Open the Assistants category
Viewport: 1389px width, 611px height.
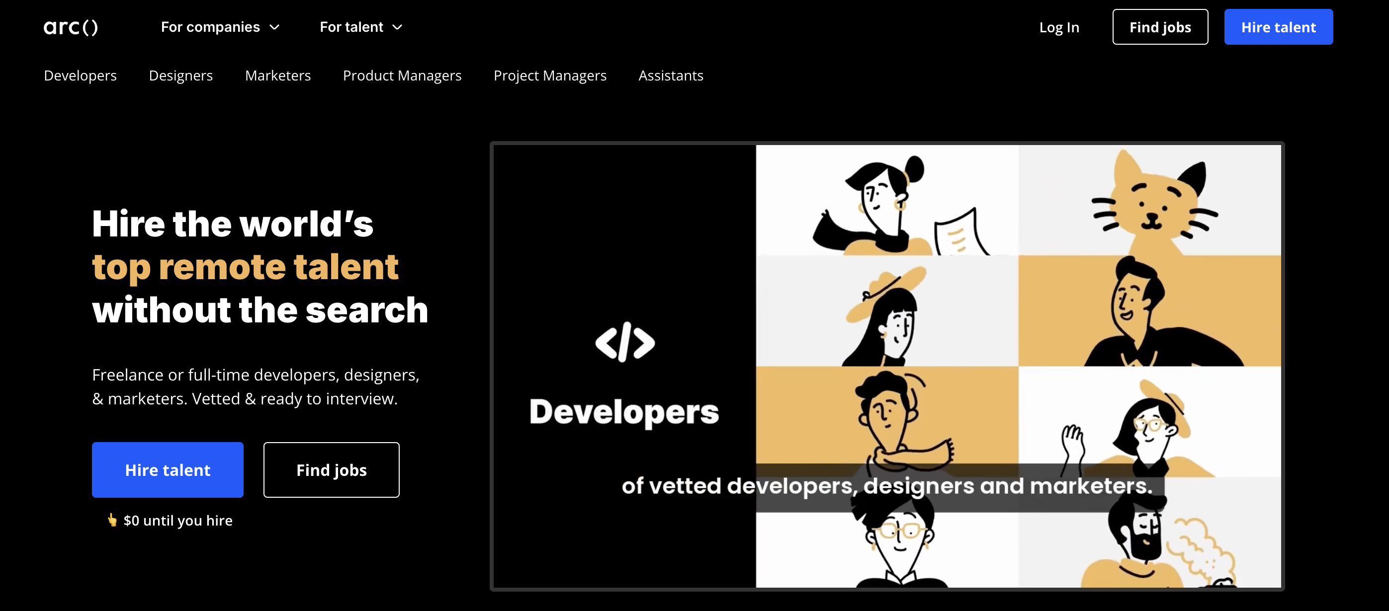(670, 76)
